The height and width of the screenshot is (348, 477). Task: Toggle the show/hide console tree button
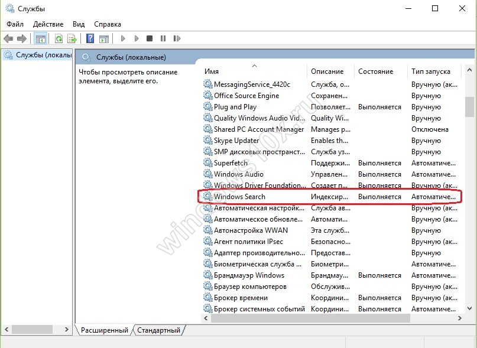point(40,39)
